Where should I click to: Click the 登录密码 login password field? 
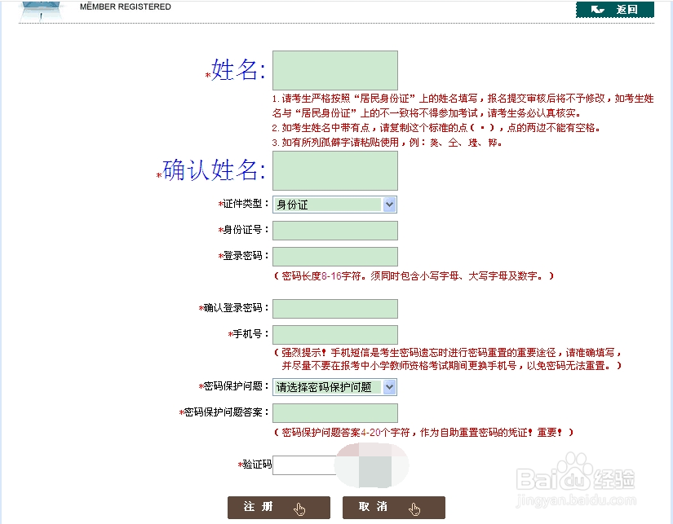(x=335, y=257)
